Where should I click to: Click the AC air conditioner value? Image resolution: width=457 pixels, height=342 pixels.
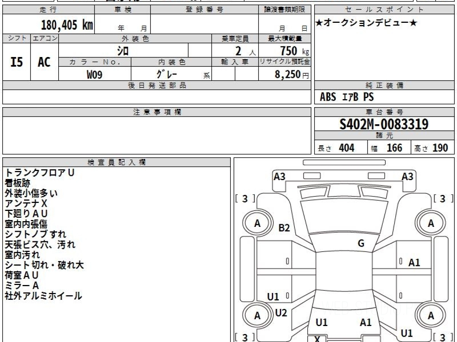44,62
